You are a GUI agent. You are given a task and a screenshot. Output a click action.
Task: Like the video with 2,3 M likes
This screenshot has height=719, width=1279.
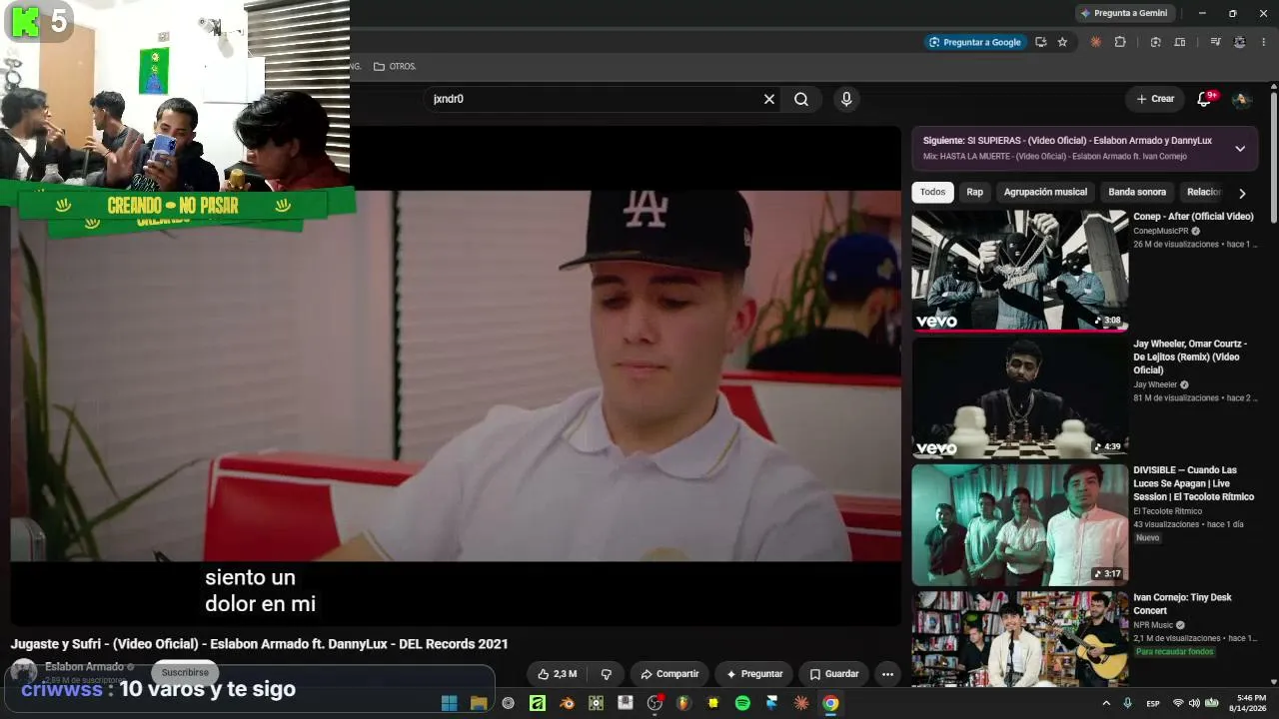pos(557,674)
